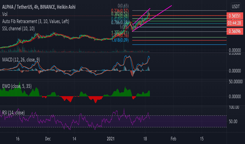Click the 0(0.65) Fib level label
Image resolution: width=245 pixels, height=144 pixels.
tap(123, 6)
